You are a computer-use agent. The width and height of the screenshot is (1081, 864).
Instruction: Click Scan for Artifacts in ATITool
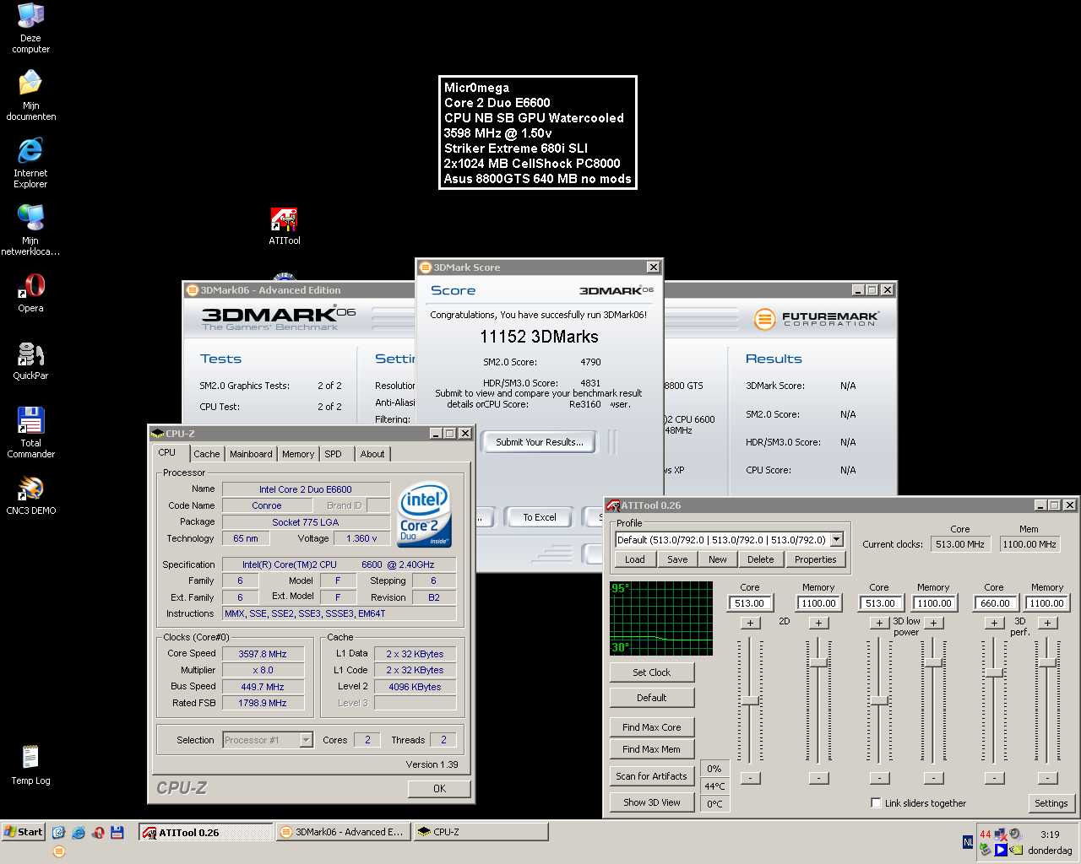point(652,776)
